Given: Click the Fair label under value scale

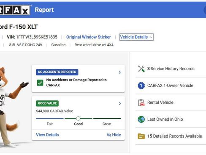Looking at the screenshot, I should coord(50,124).
